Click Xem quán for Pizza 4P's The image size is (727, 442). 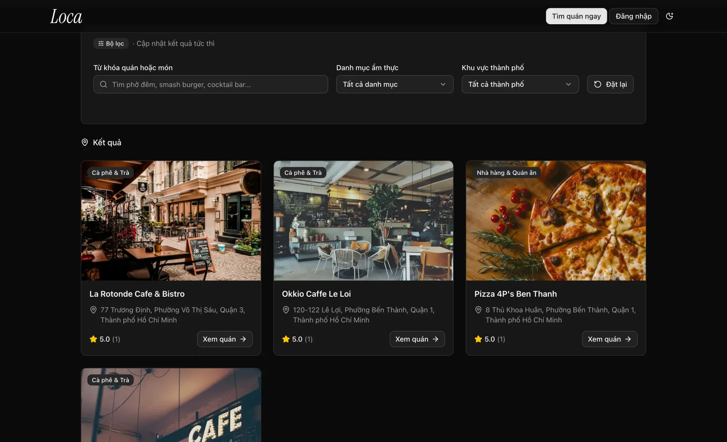pos(610,339)
